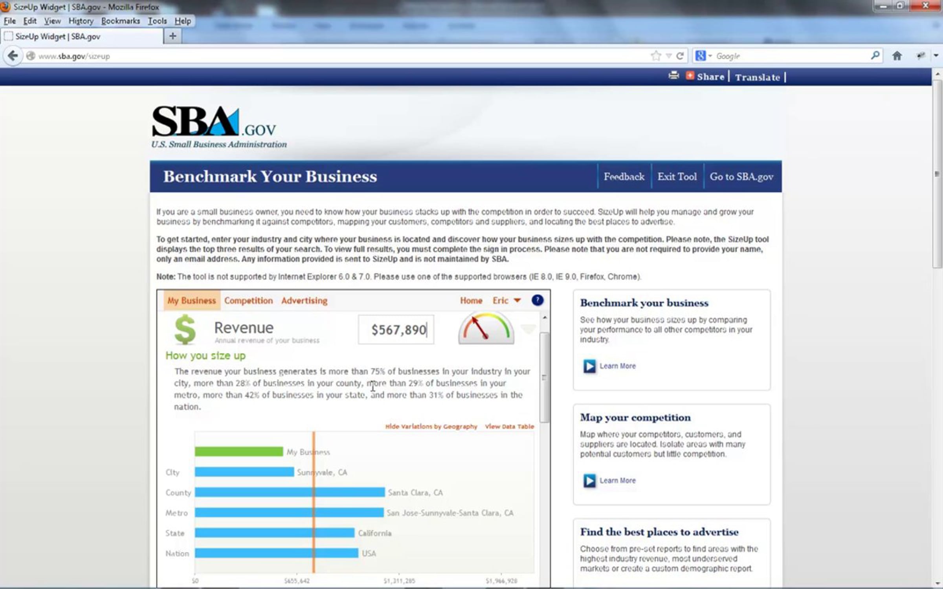This screenshot has height=589, width=943.
Task: Open the Edit menu
Action: [x=30, y=21]
